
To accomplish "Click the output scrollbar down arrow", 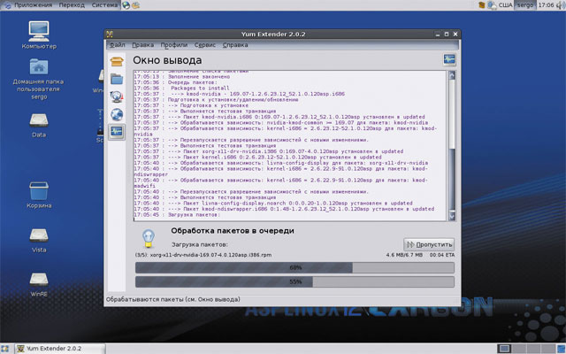I will [x=452, y=216].
